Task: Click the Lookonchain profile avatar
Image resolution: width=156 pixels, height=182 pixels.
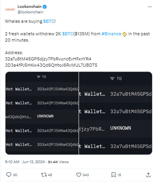Action: 10,9
